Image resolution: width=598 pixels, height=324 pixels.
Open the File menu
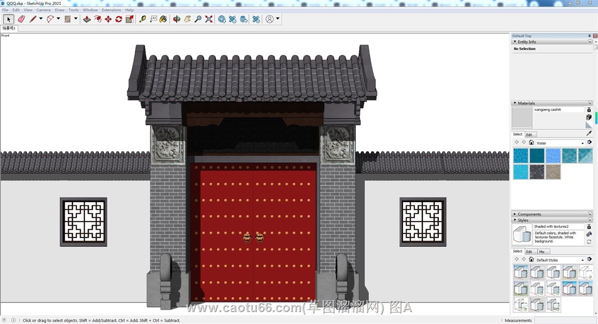(5, 10)
